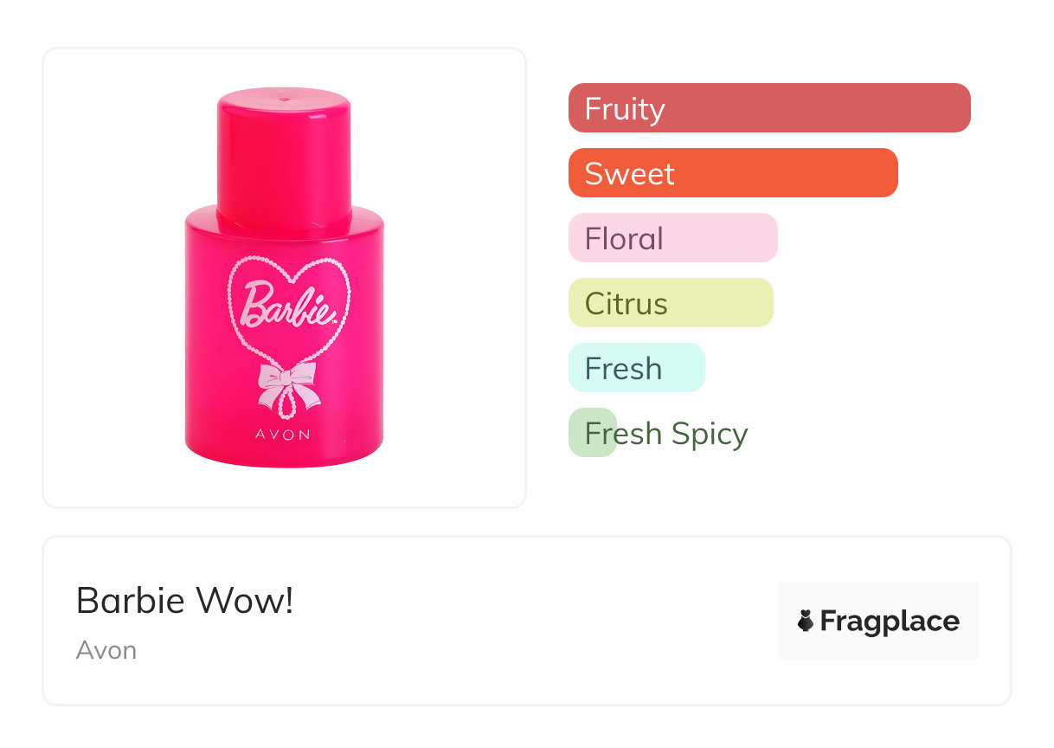This screenshot has height=748, width=1054.
Task: Select the orange Sweet accord bar
Action: coord(732,173)
